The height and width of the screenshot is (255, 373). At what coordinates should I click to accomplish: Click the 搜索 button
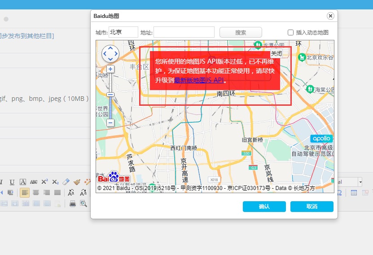tap(241, 32)
